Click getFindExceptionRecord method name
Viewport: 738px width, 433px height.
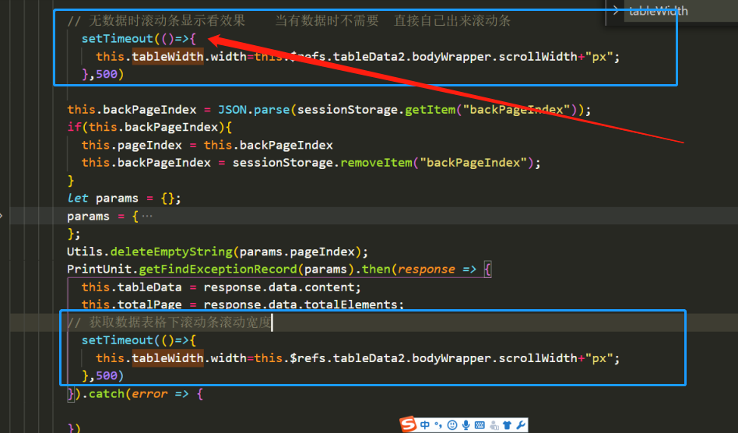[218, 269]
